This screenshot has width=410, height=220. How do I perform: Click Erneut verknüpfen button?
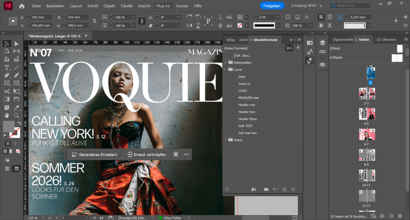point(147,154)
